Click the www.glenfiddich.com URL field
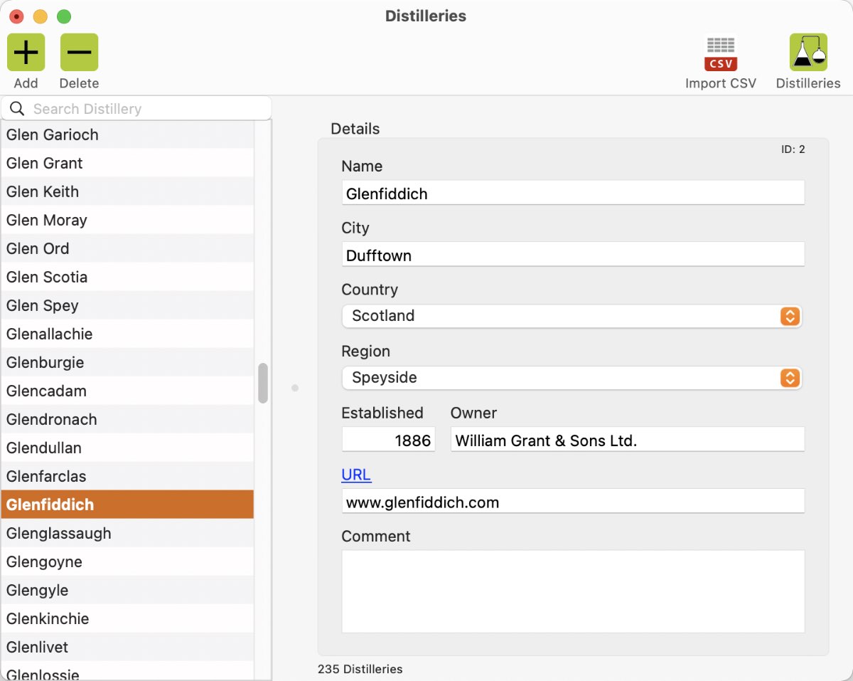 pos(573,502)
